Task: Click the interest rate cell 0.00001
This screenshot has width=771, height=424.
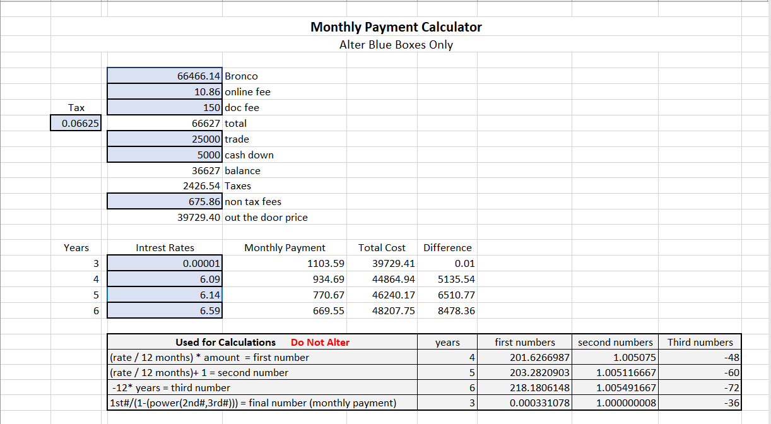Action: [x=165, y=263]
